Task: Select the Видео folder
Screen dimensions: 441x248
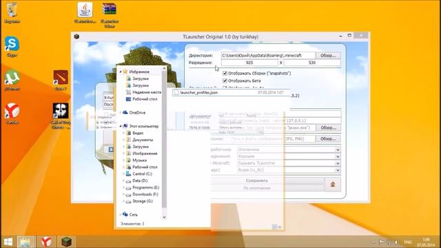Action: click(x=138, y=133)
